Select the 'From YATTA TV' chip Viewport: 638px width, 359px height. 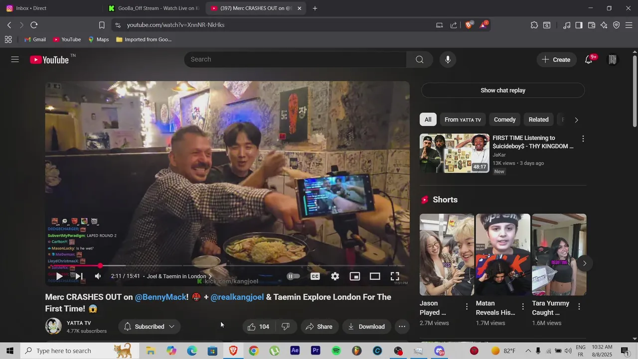(x=463, y=120)
